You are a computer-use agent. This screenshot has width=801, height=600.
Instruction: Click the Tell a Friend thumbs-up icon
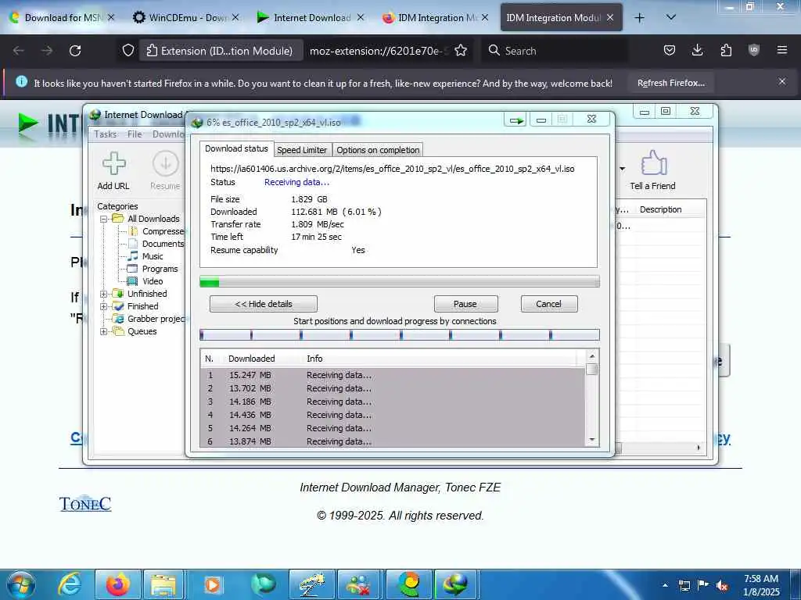[653, 162]
